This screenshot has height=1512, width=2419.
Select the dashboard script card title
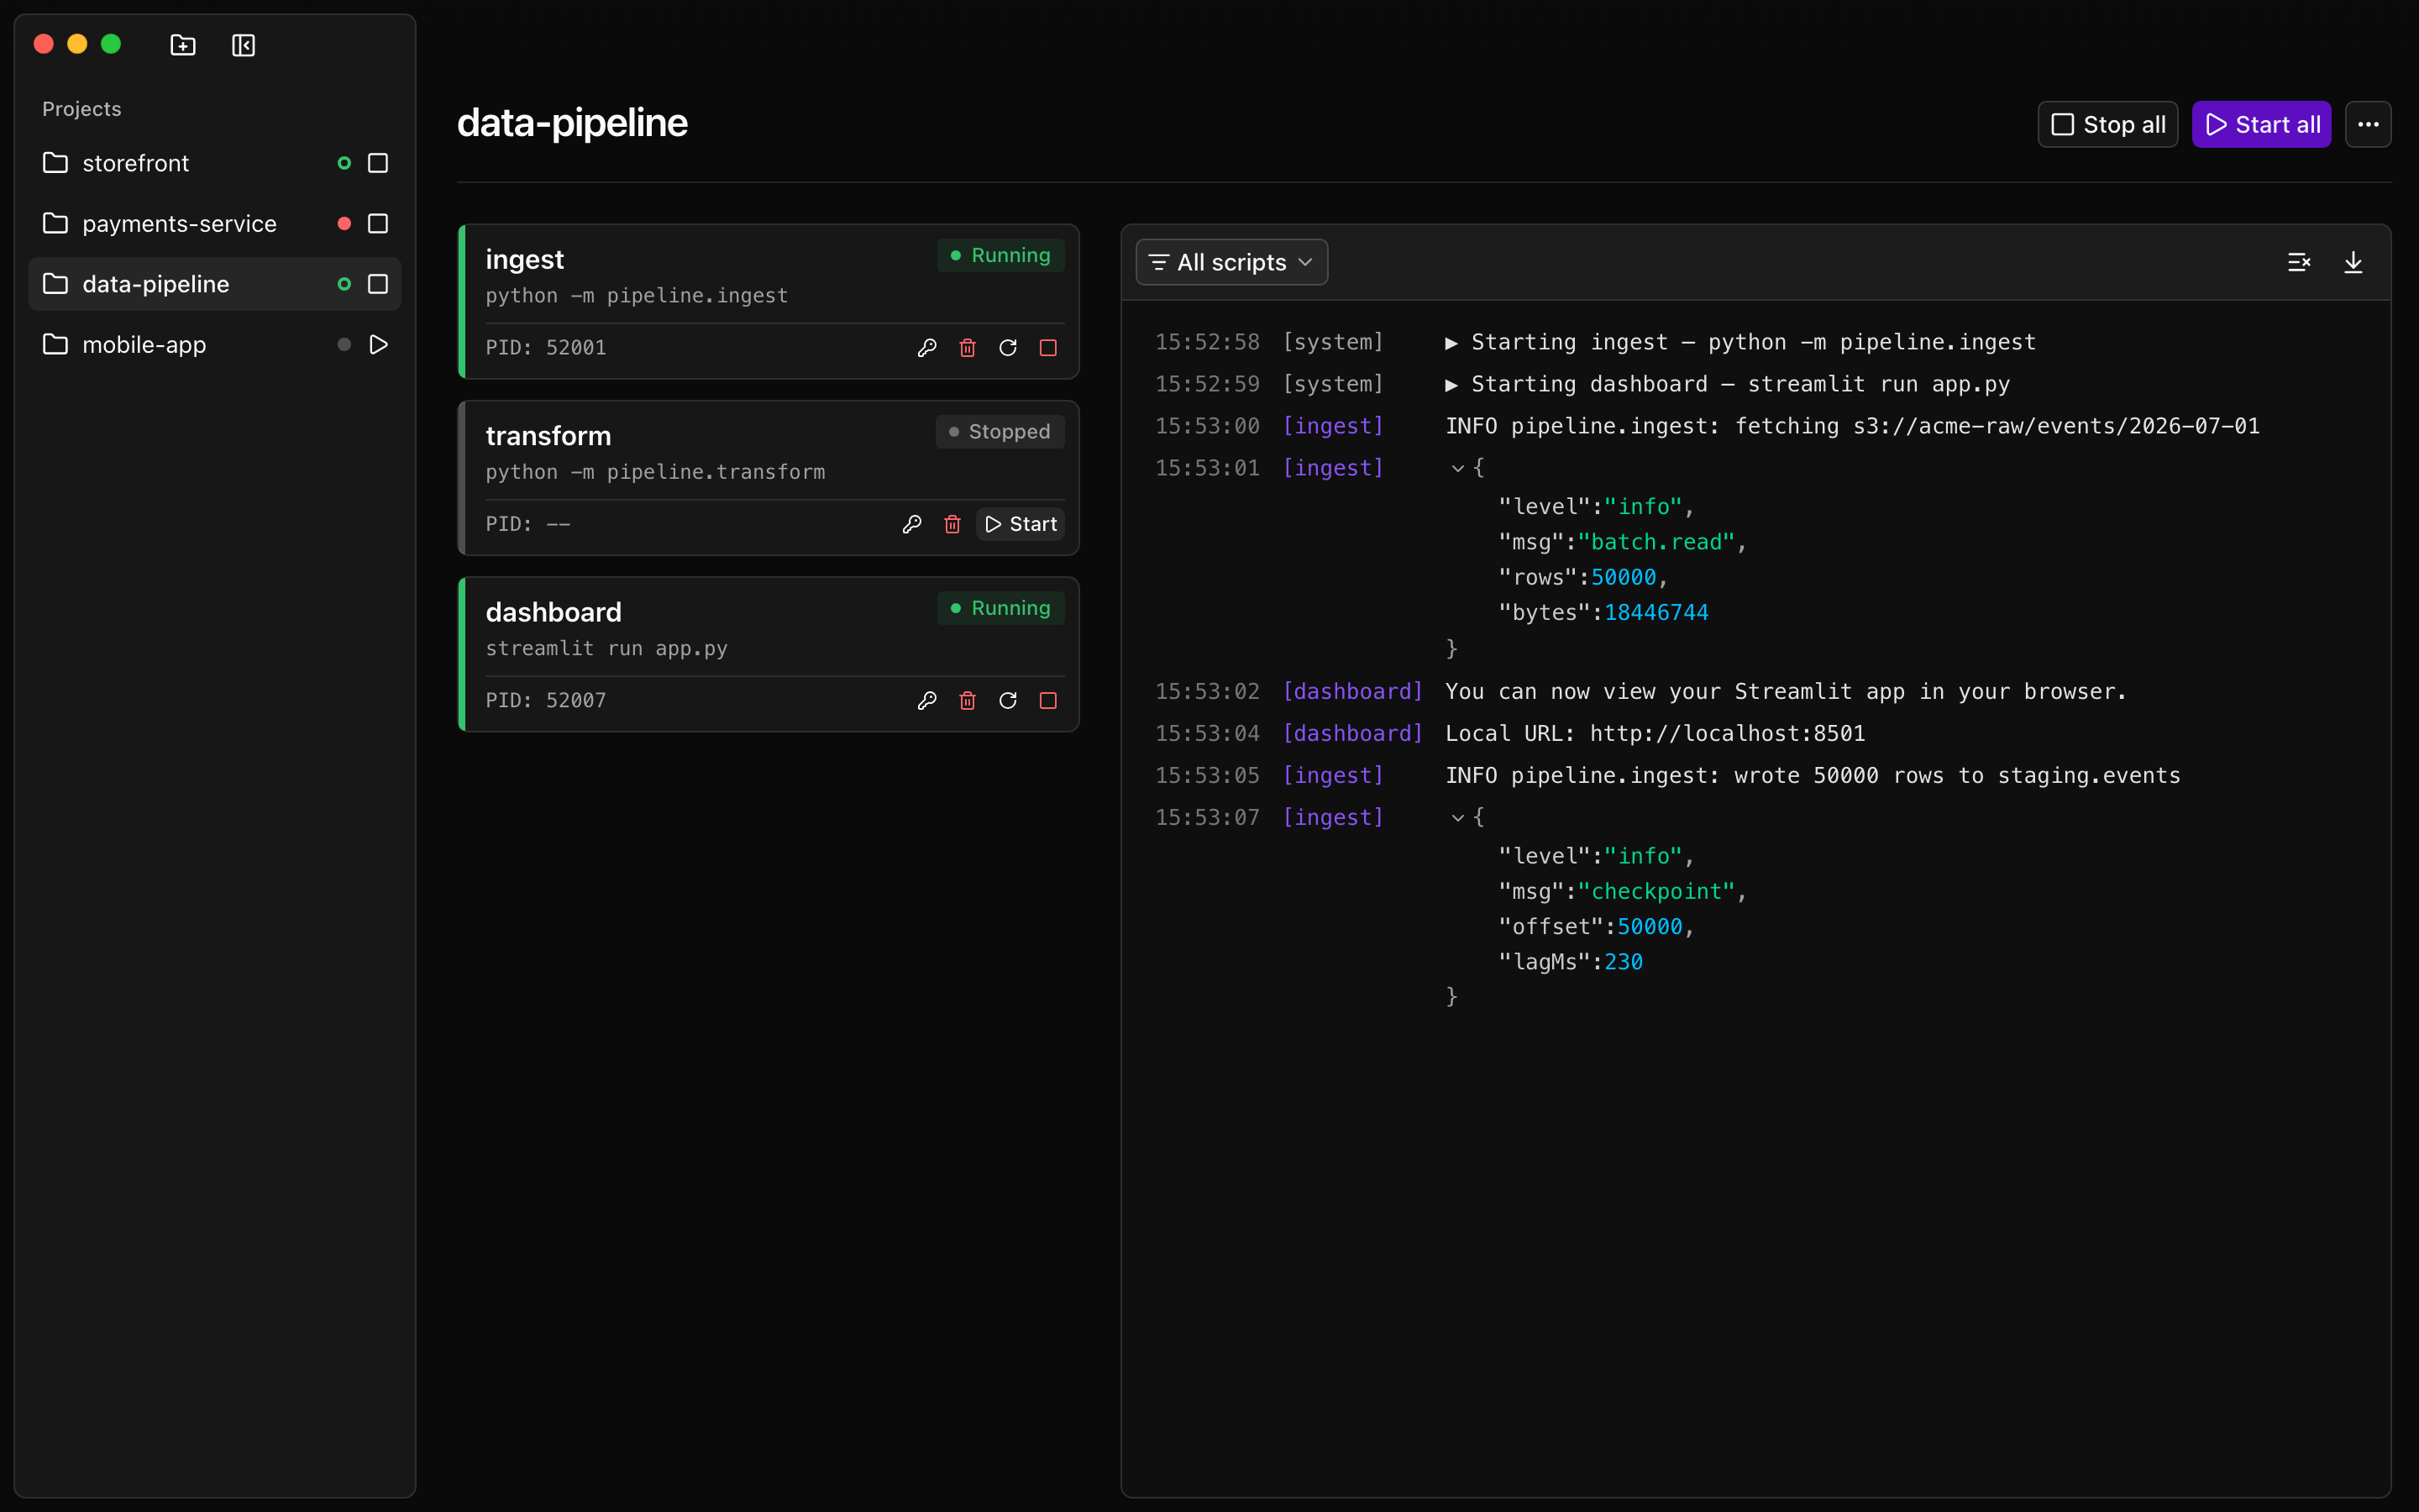pyautogui.click(x=554, y=612)
